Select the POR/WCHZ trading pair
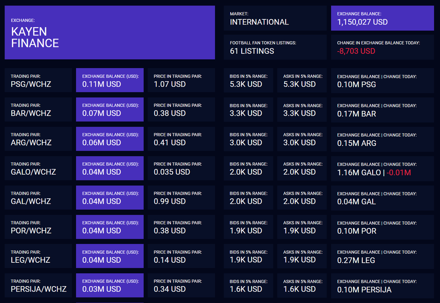 pyautogui.click(x=38, y=227)
